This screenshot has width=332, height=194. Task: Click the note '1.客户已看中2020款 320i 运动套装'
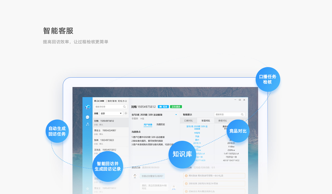click(x=148, y=137)
